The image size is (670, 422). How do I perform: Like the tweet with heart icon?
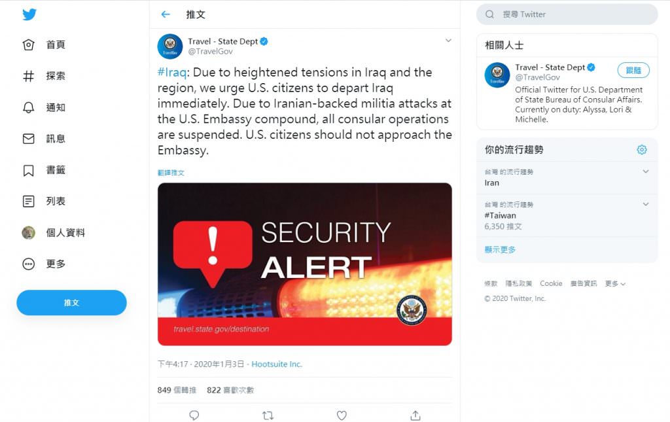[342, 415]
